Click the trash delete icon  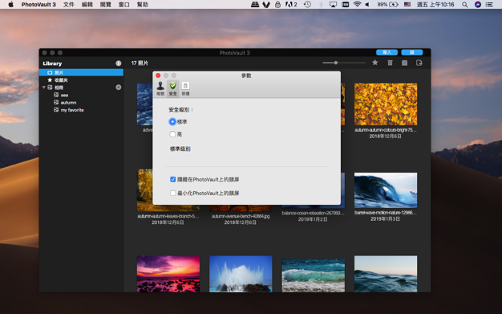pyautogui.click(x=390, y=63)
